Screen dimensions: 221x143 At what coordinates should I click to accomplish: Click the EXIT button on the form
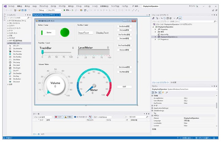click(x=124, y=87)
